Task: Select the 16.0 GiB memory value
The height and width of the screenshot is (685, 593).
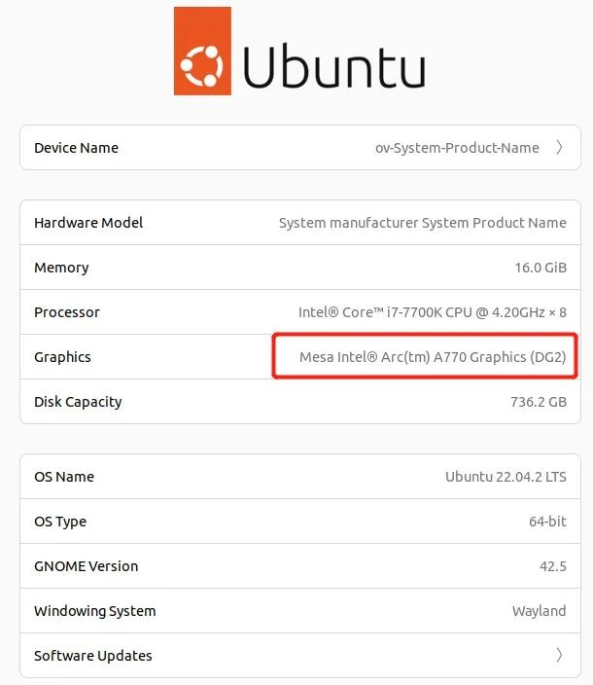Action: click(541, 268)
